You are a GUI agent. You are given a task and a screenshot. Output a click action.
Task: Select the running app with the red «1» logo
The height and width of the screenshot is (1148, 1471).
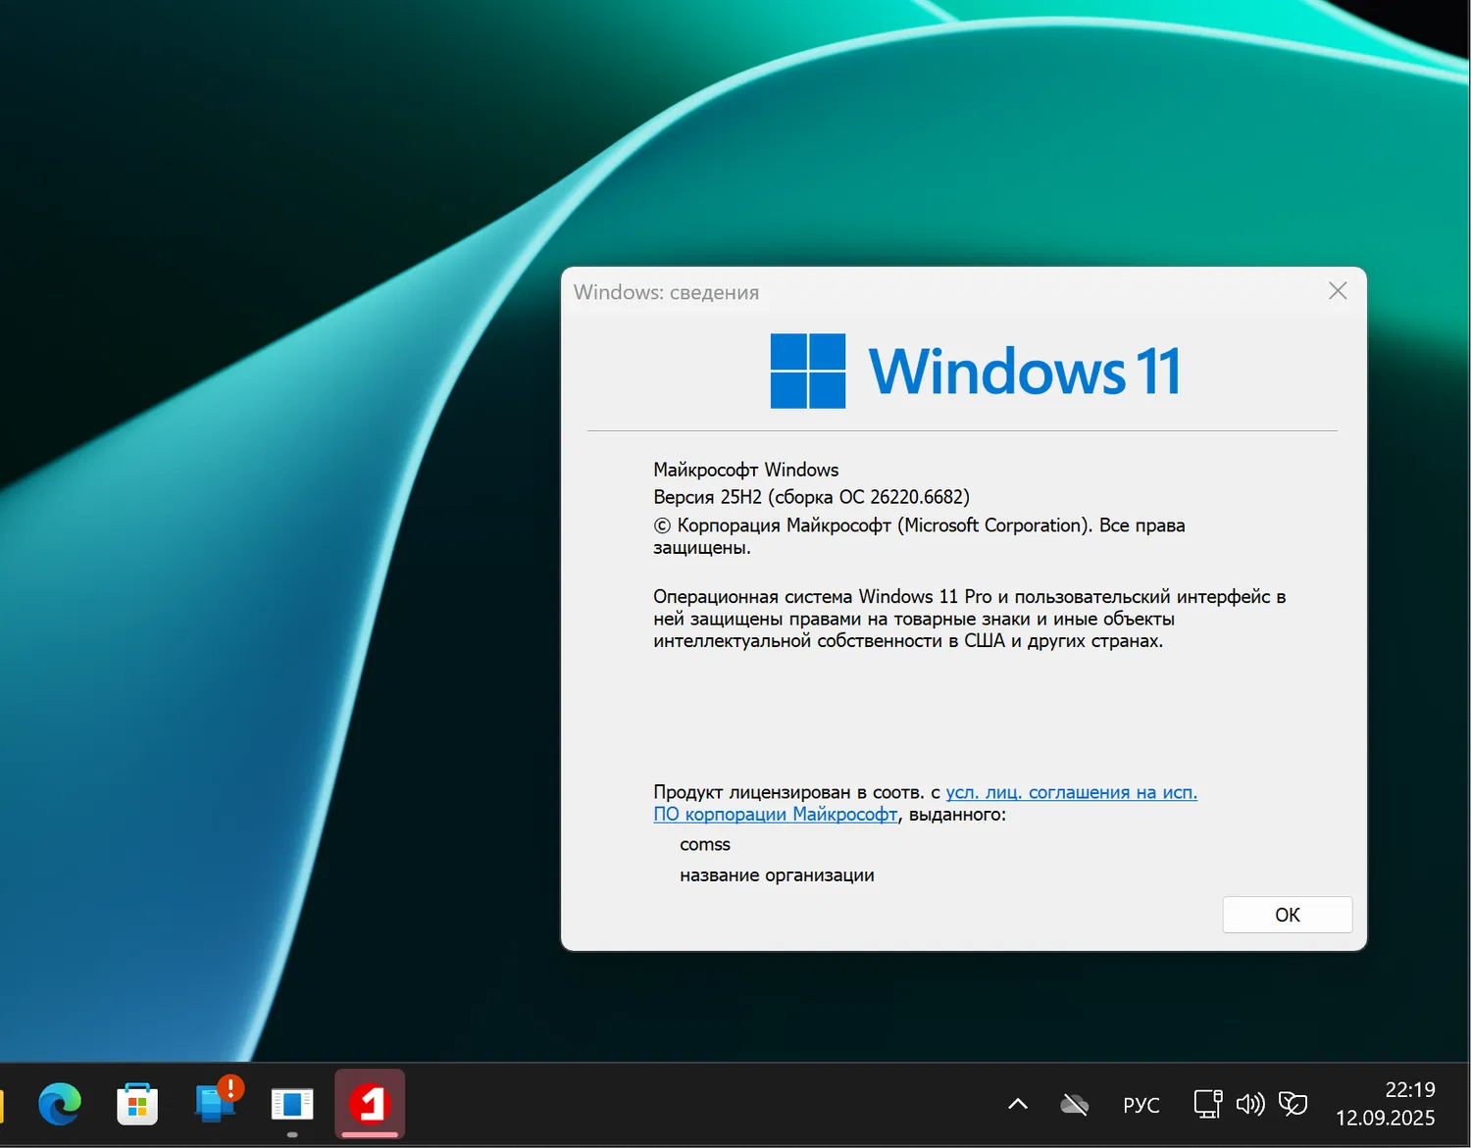(x=370, y=1104)
